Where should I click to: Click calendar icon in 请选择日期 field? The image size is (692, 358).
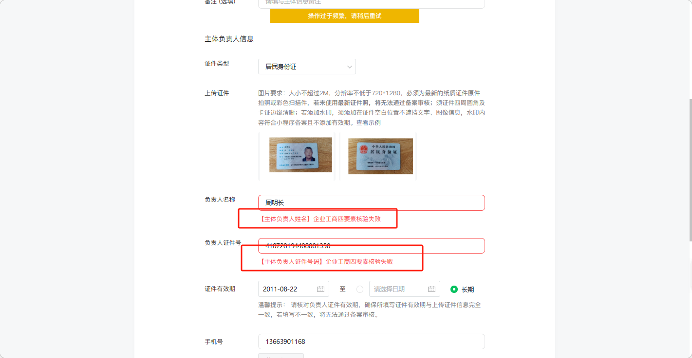431,289
